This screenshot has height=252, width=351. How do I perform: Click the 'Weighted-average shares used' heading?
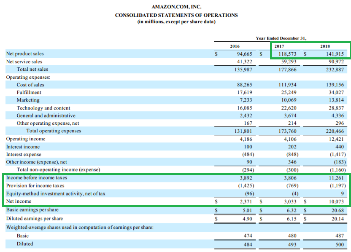pyautogui.click(x=80, y=228)
